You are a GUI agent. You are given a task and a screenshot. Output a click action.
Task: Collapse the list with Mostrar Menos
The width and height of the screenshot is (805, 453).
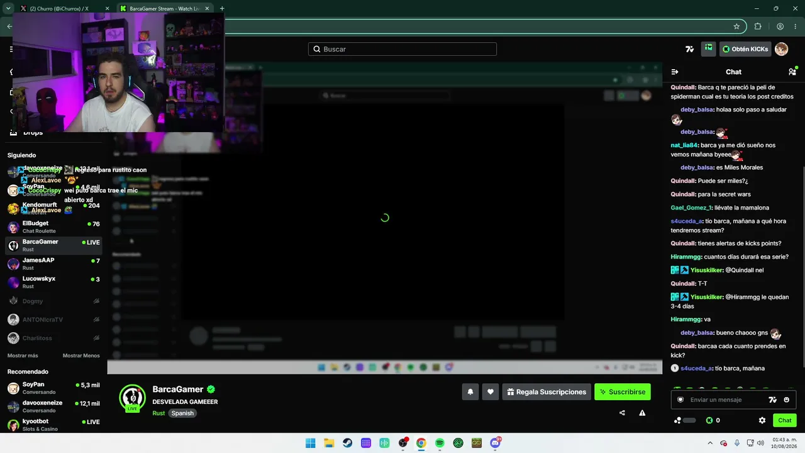coord(81,355)
